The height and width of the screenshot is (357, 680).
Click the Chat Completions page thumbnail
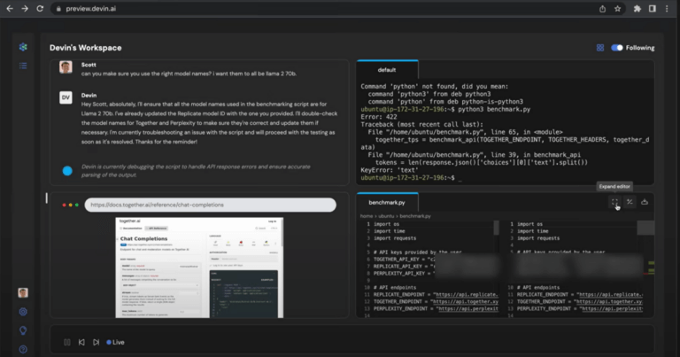click(199, 268)
